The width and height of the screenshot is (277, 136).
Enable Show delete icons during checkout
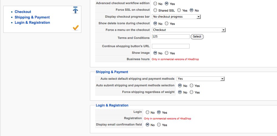point(167,23)
